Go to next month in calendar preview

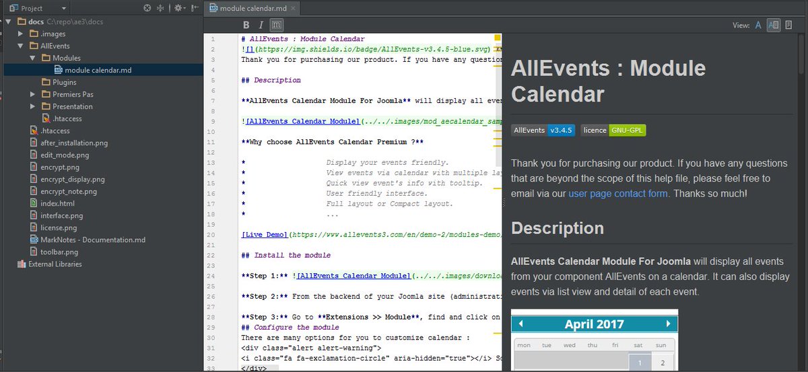(668, 324)
